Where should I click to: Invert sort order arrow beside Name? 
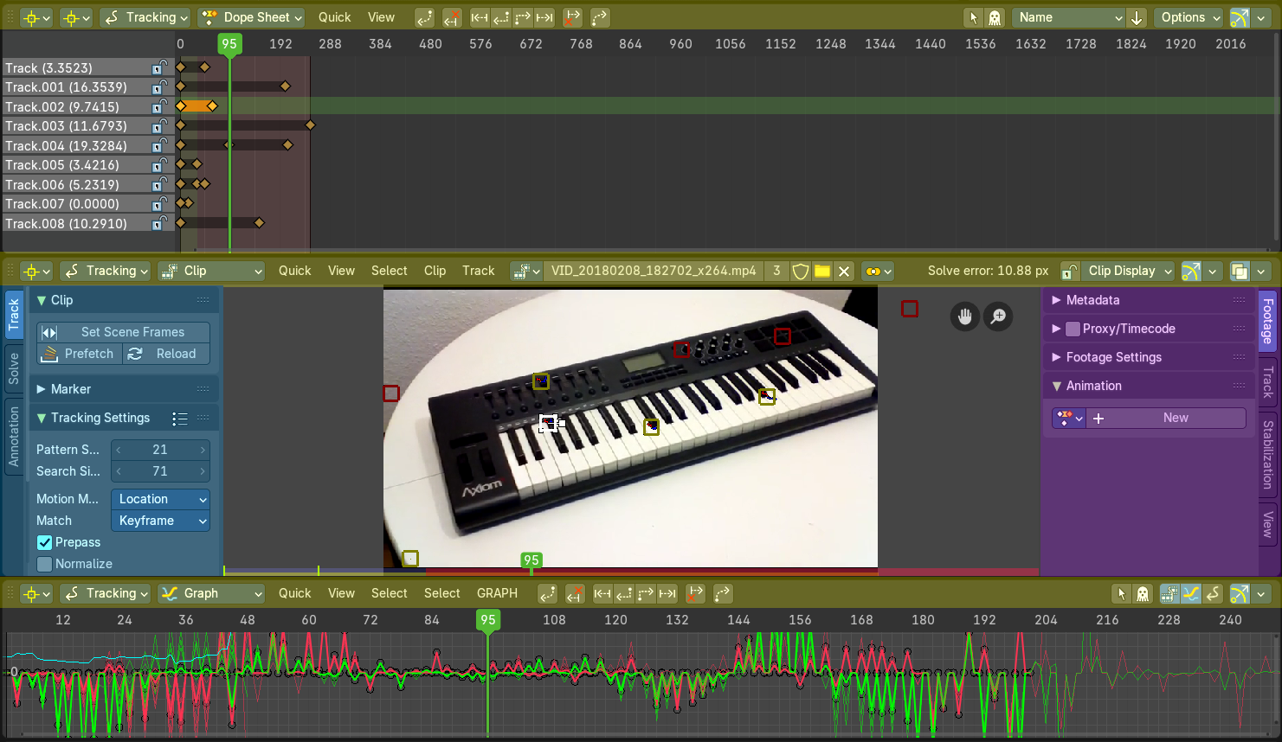pos(1137,17)
